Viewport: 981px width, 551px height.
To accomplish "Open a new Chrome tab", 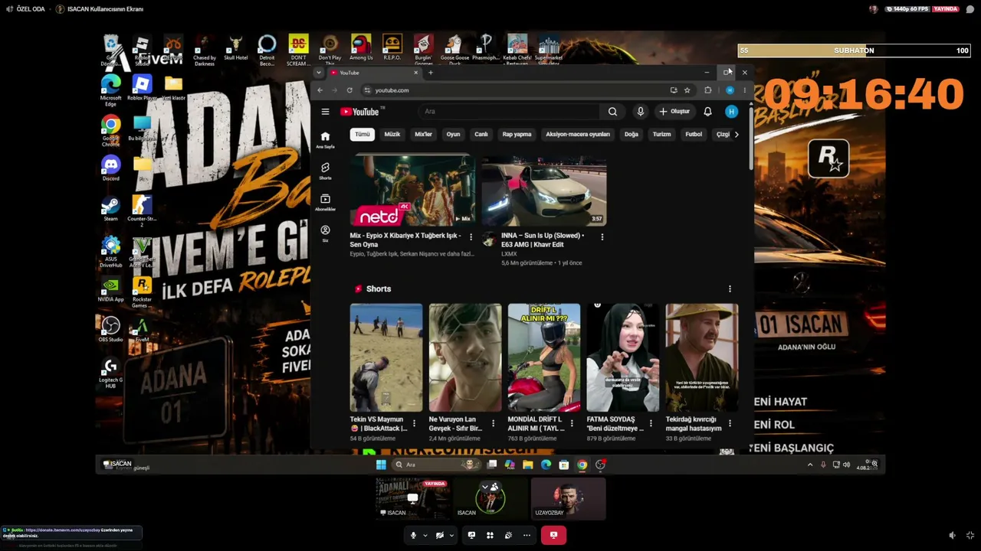I will [431, 73].
